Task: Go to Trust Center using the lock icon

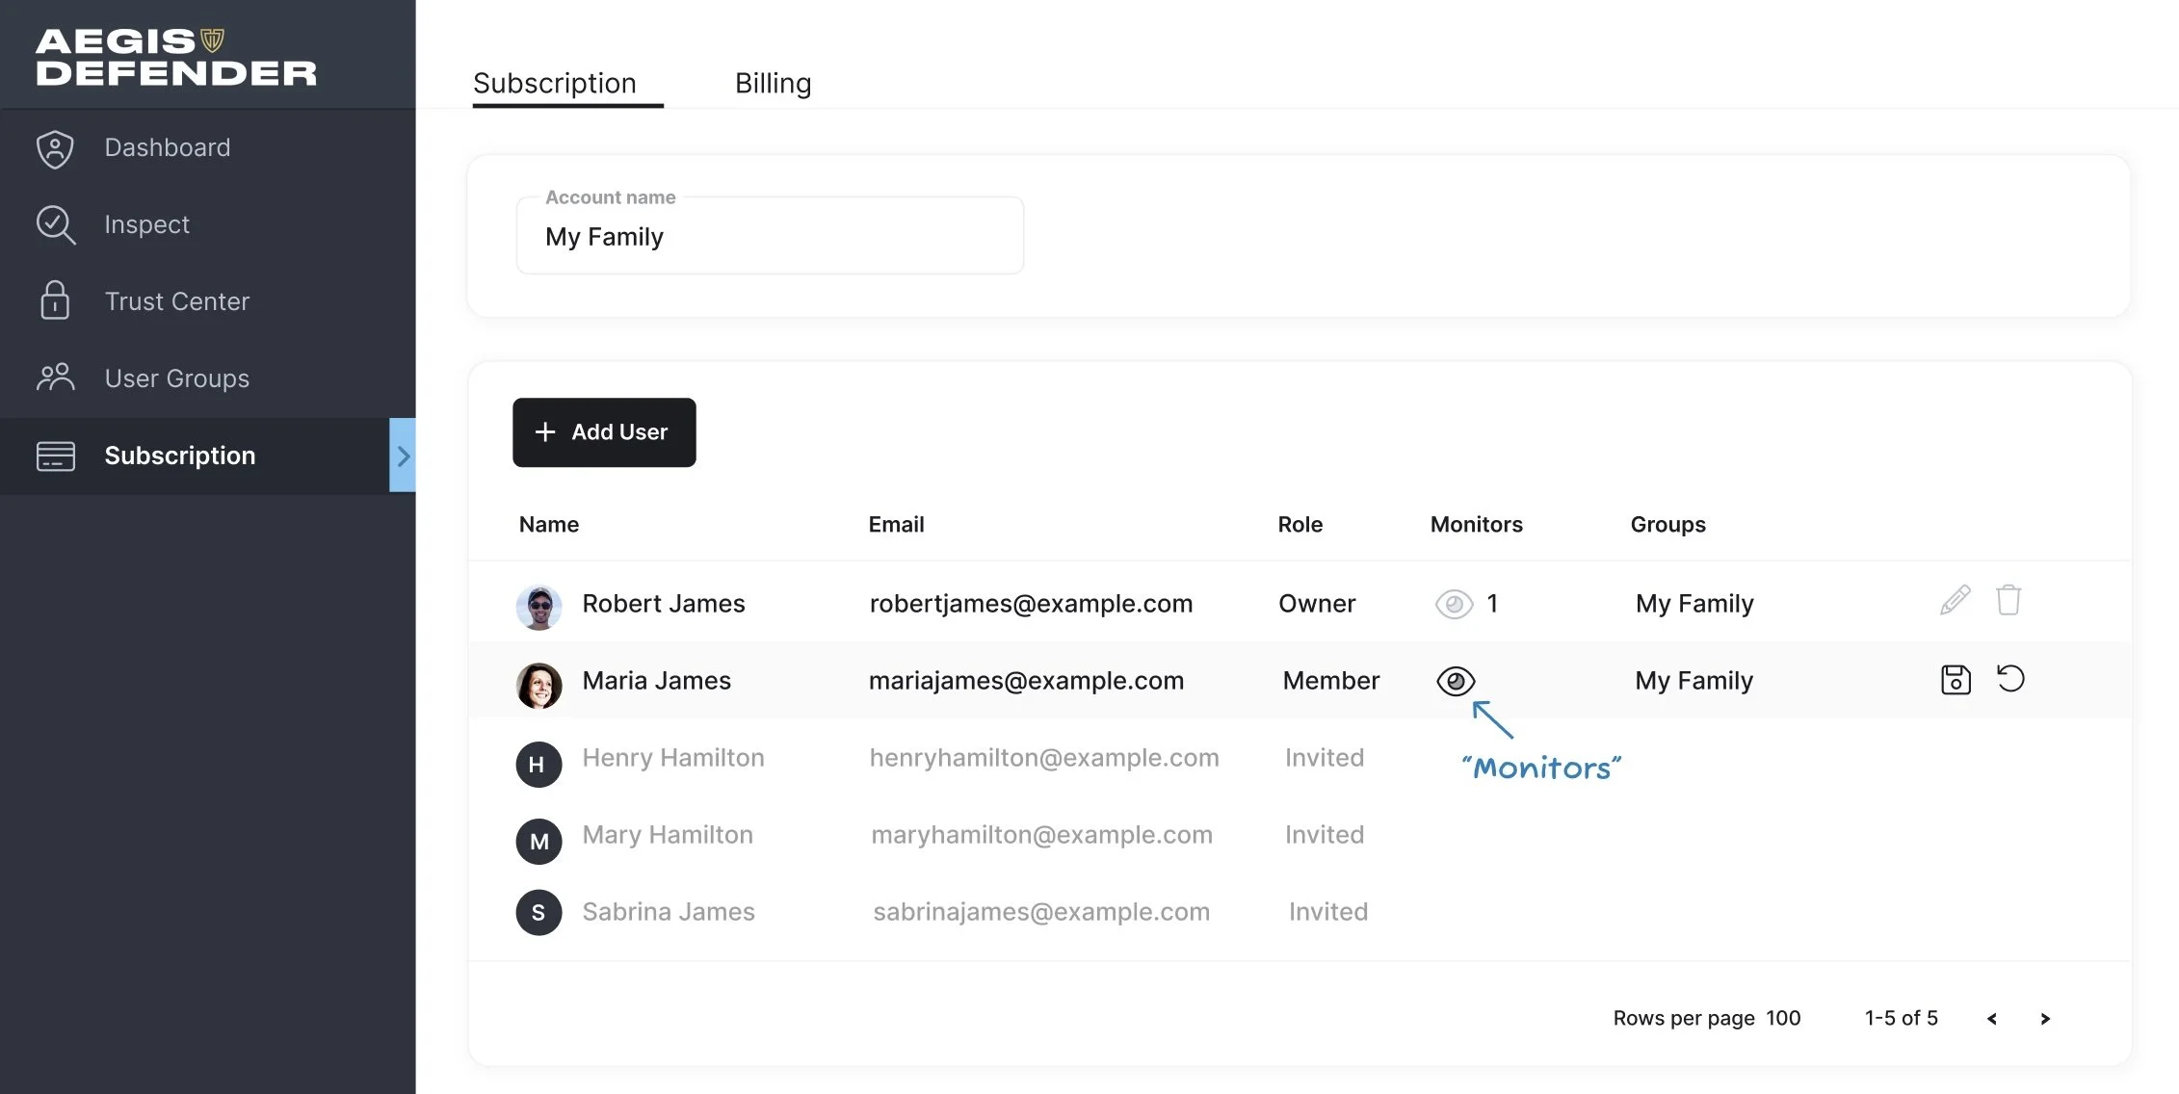Action: point(55,301)
